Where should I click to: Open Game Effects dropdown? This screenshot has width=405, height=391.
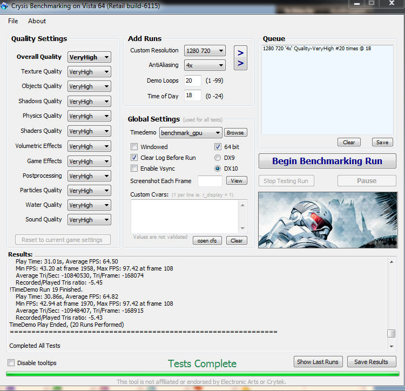pos(89,161)
